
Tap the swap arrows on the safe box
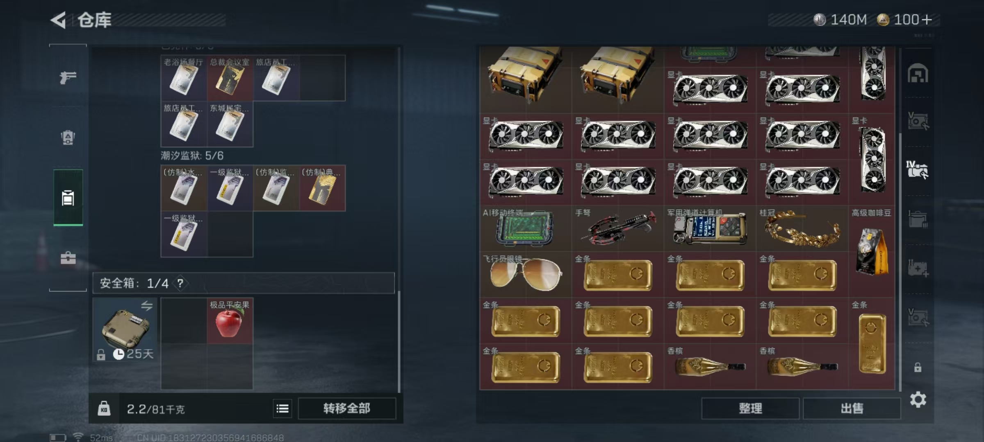coord(147,306)
